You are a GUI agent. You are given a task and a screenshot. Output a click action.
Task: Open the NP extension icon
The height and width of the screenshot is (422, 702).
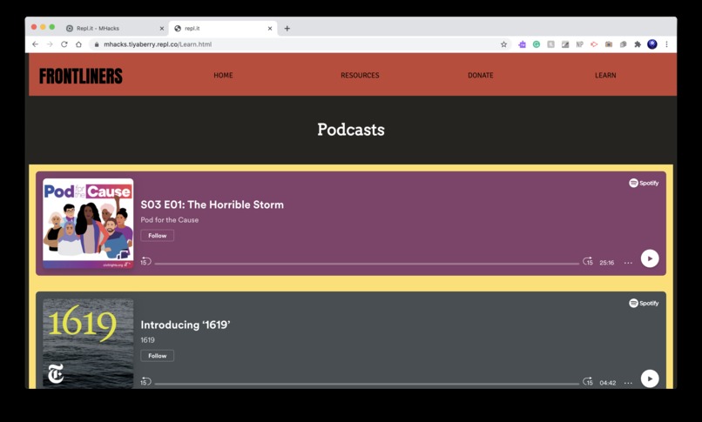[x=580, y=44]
